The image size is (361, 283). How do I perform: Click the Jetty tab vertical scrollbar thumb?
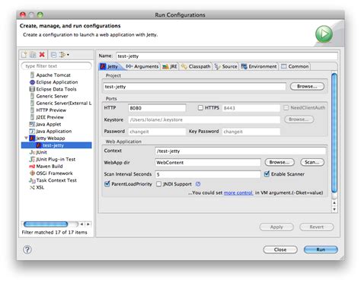point(334,132)
